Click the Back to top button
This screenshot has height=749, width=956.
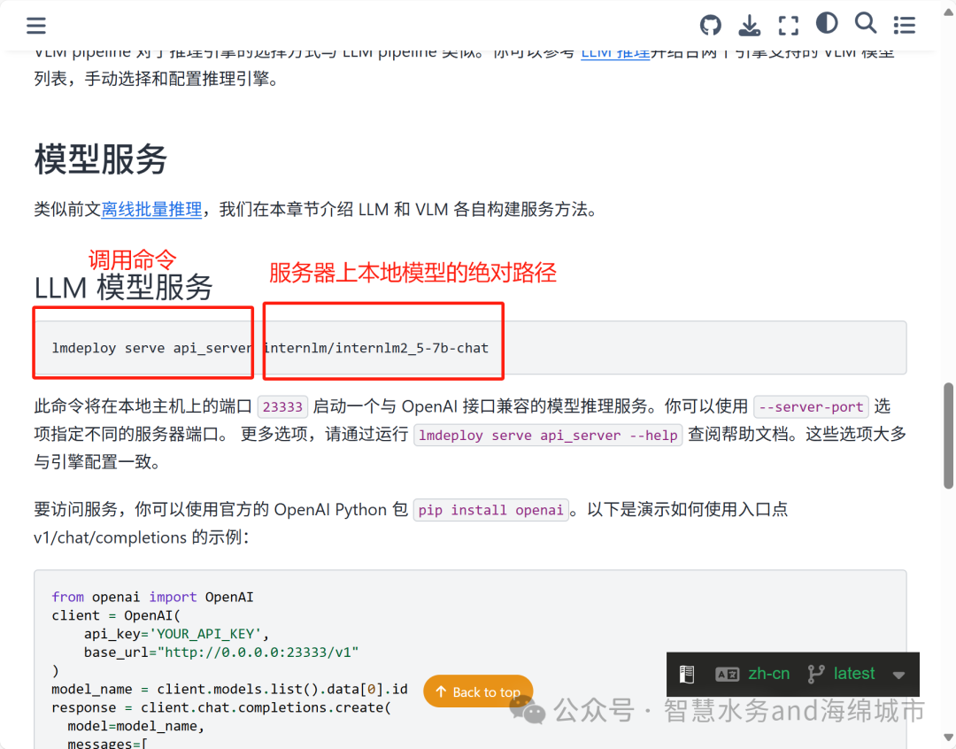tap(479, 691)
